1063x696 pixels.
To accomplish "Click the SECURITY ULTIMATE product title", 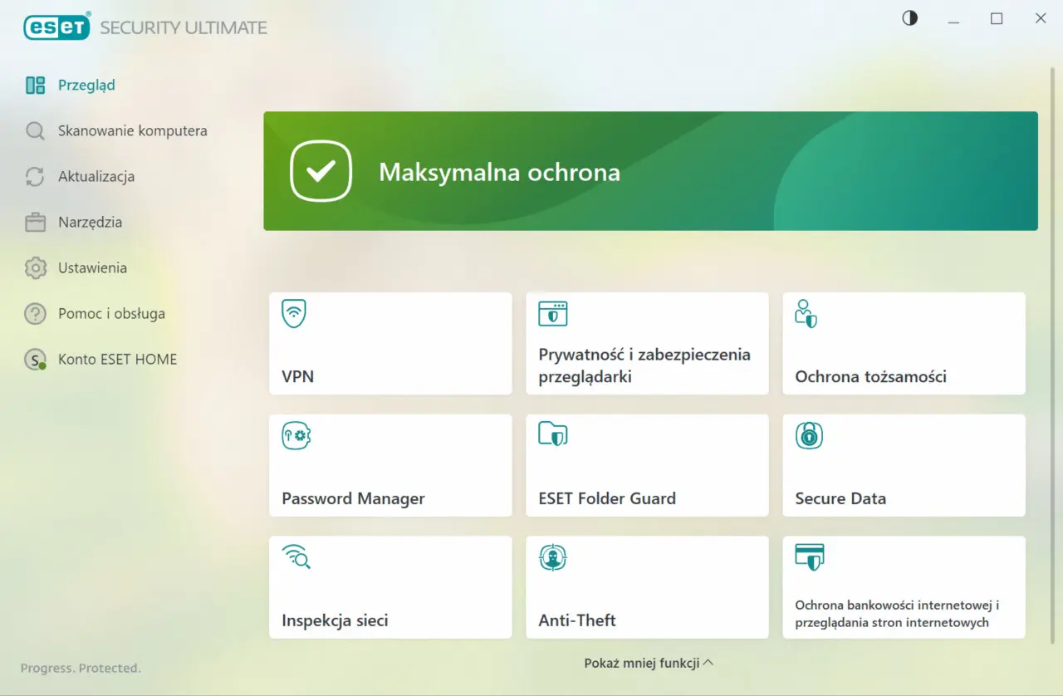I will pyautogui.click(x=184, y=28).
